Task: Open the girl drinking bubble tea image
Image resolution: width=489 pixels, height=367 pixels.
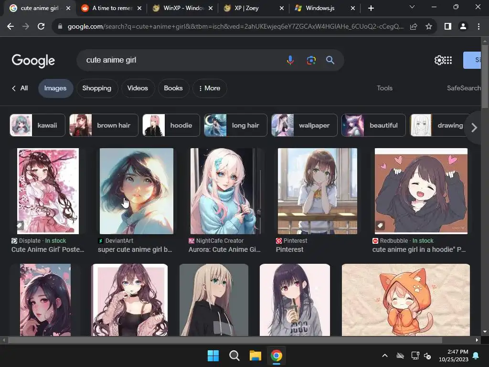Action: pyautogui.click(x=295, y=300)
